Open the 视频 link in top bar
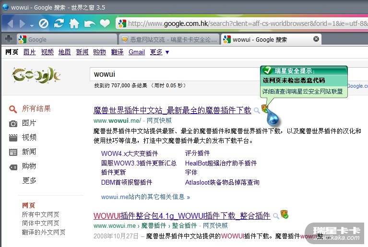Image resolution: width=368 pixels, height=247 pixels. 47,52
